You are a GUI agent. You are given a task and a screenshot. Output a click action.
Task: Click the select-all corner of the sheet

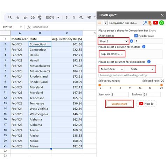(5, 33)
